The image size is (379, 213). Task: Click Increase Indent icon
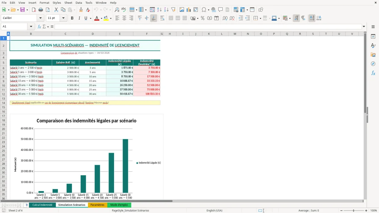pos(241,18)
